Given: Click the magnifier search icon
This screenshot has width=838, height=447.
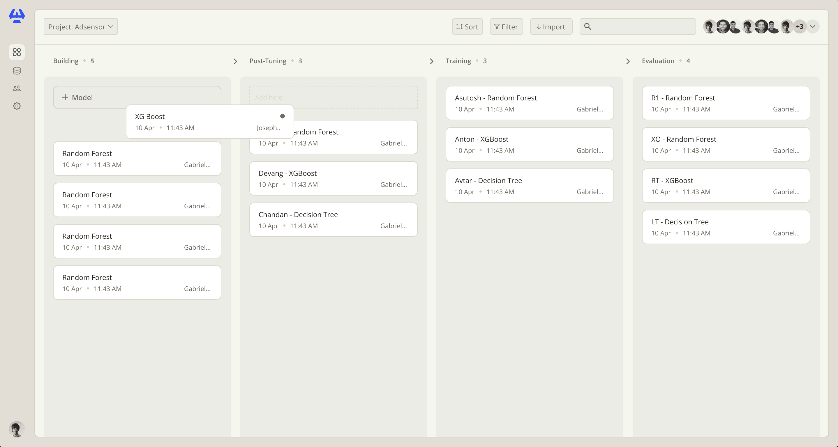Looking at the screenshot, I should [588, 26].
